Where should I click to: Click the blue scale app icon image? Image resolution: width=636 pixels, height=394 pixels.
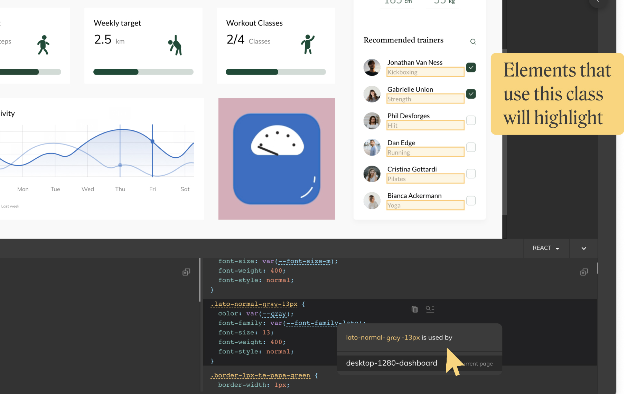coord(277,159)
